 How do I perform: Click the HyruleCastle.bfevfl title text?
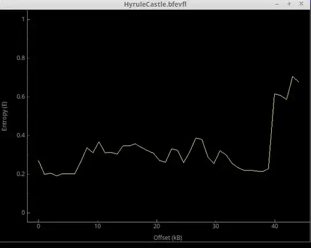coord(155,4)
